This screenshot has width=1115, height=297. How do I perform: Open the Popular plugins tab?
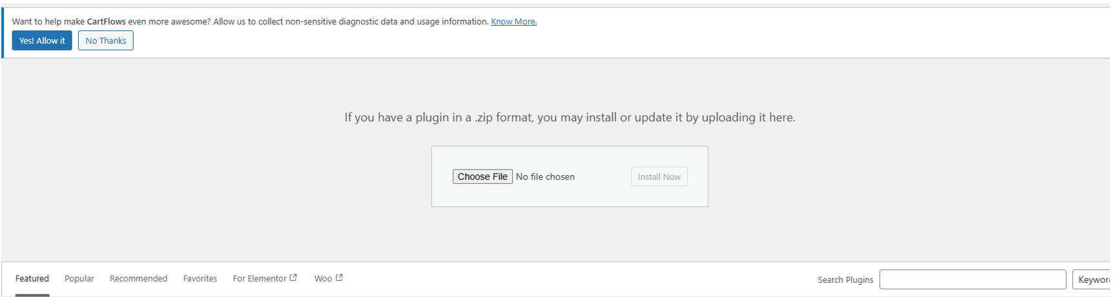[79, 278]
